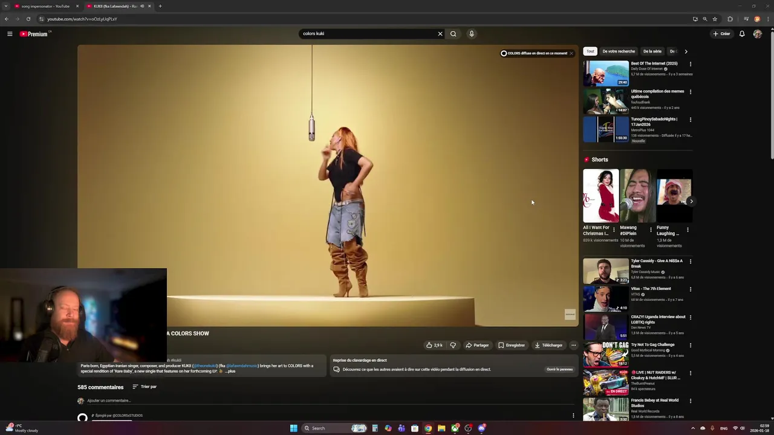The image size is (774, 435).
Task: Open the YouTube hamburger guide menu
Action: tap(10, 34)
